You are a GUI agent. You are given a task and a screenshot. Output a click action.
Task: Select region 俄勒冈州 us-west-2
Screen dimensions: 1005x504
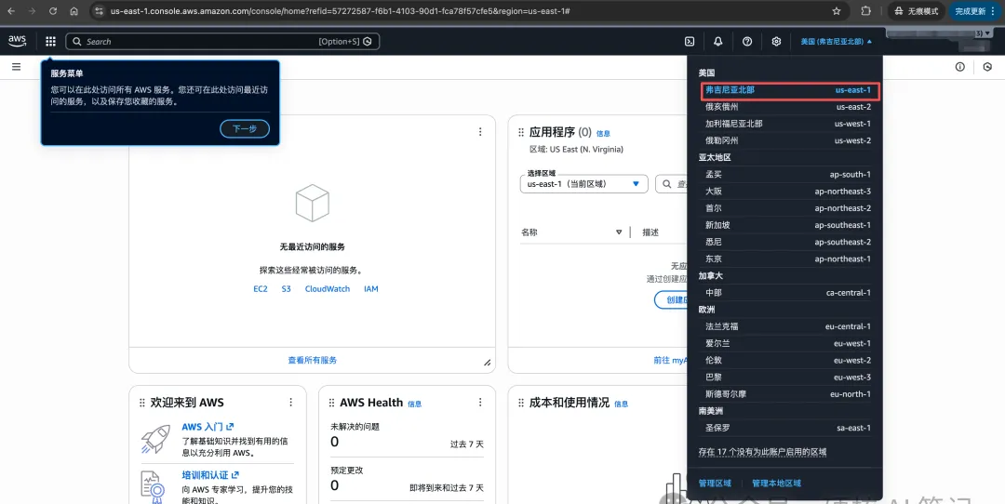click(788, 140)
